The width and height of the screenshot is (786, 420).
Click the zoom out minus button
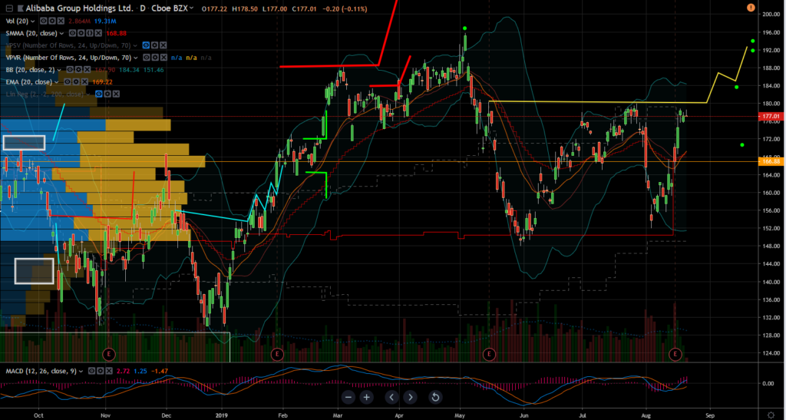coord(349,398)
